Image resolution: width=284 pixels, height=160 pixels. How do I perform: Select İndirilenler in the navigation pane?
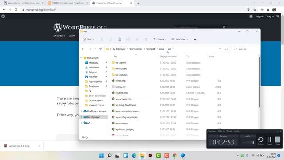[94, 67]
